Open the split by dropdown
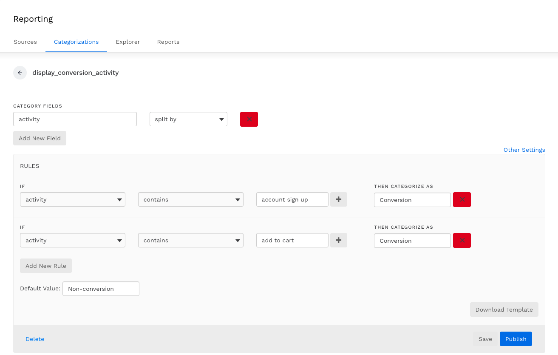Image resolution: width=558 pixels, height=355 pixels. coord(188,119)
